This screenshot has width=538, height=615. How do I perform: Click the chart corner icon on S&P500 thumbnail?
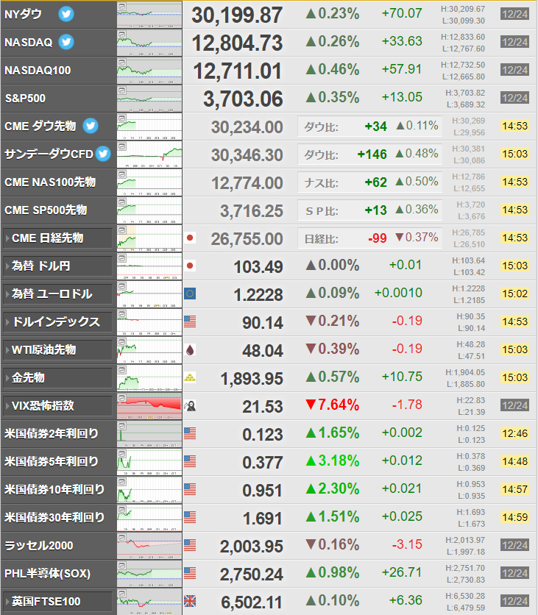[x=122, y=90]
